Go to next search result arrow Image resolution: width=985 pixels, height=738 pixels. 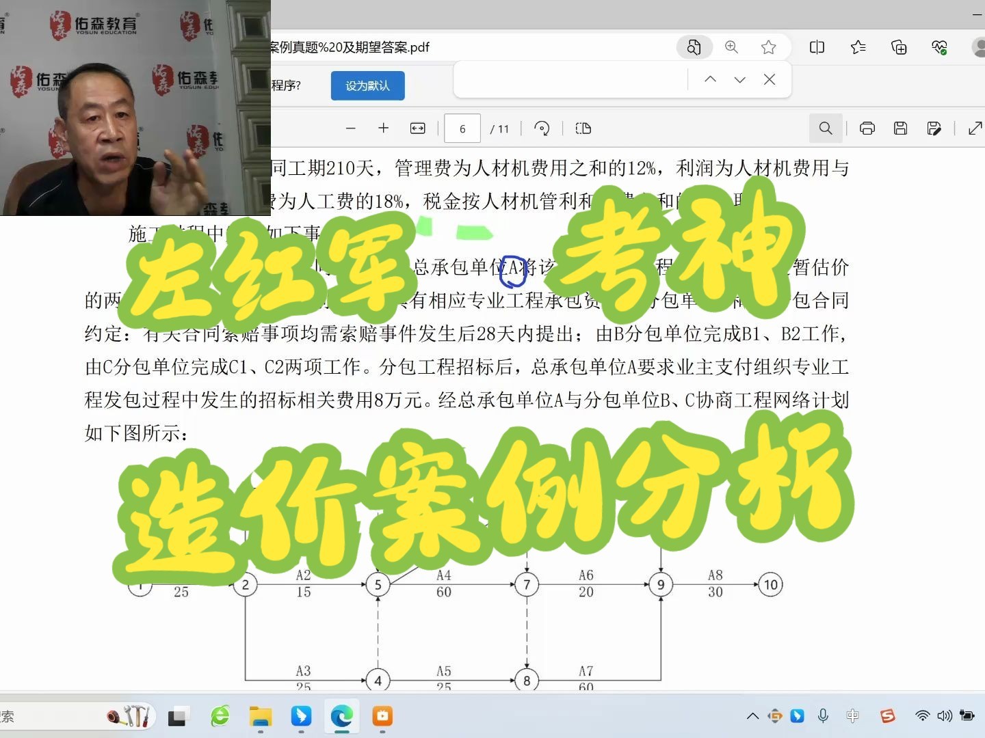pyautogui.click(x=739, y=79)
